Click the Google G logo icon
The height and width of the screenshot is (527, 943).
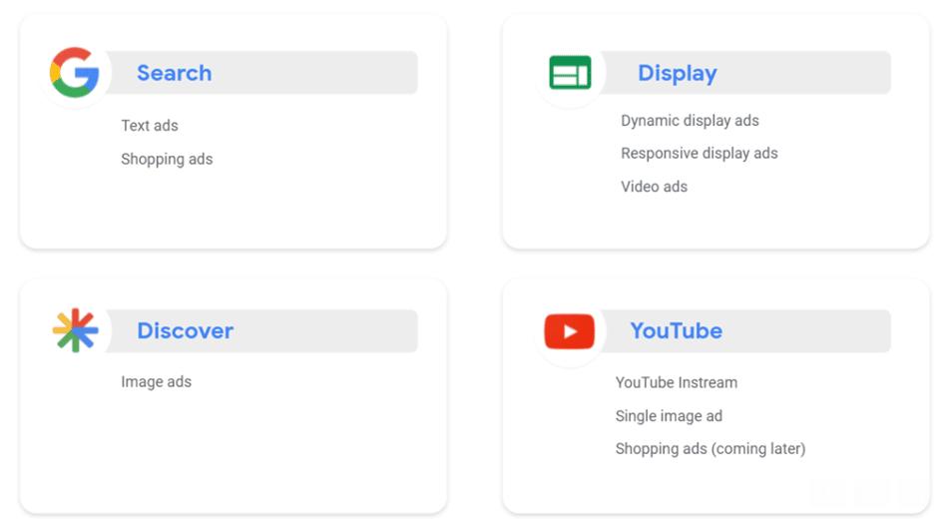[x=75, y=72]
